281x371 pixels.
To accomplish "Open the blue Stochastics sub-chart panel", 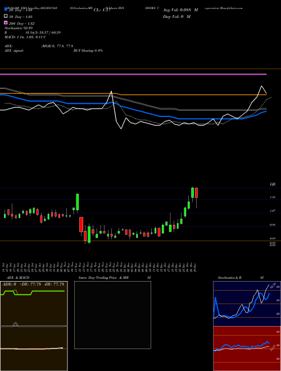I will tap(247, 304).
